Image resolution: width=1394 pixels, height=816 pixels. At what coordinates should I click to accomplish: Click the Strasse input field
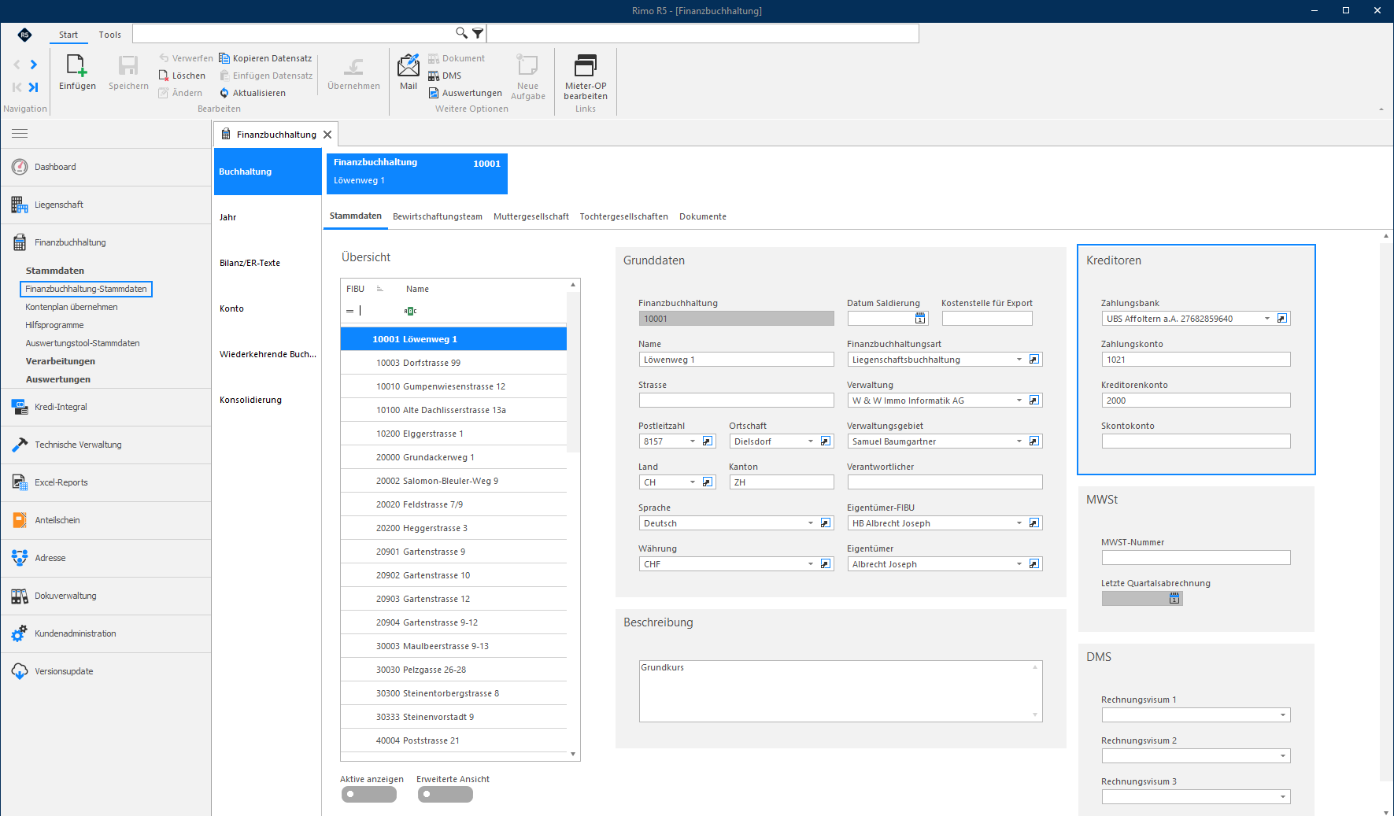(736, 401)
